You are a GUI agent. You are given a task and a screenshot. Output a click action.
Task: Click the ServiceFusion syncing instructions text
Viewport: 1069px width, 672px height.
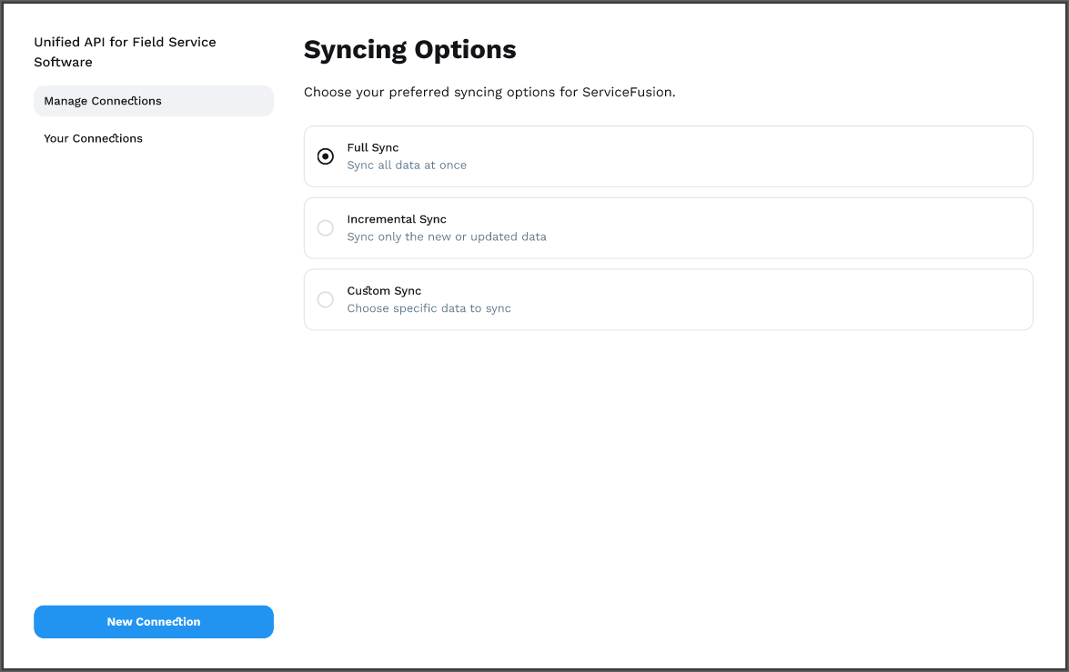tap(489, 92)
